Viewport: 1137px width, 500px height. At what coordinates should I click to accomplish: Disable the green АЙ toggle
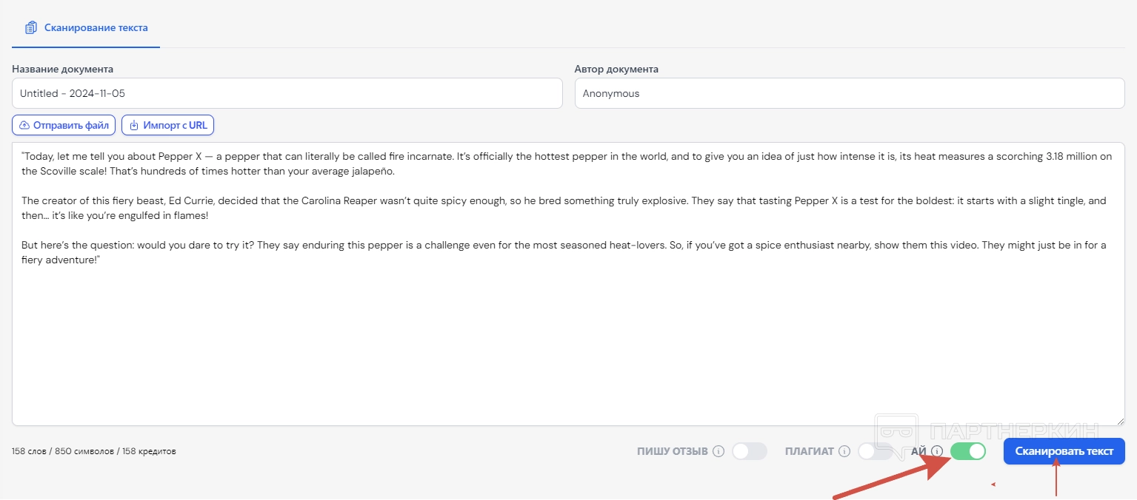tap(968, 451)
